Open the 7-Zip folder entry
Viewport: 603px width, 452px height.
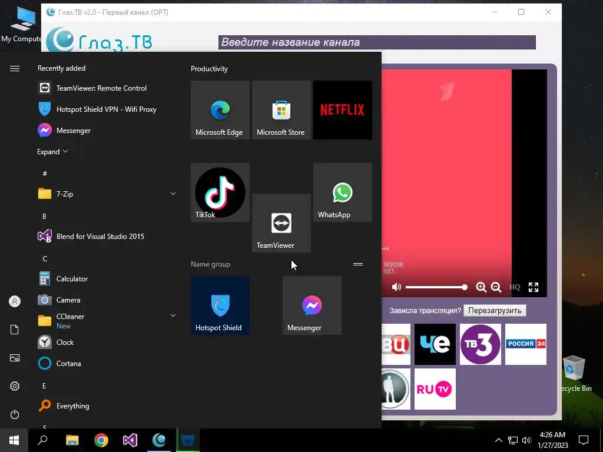point(107,194)
